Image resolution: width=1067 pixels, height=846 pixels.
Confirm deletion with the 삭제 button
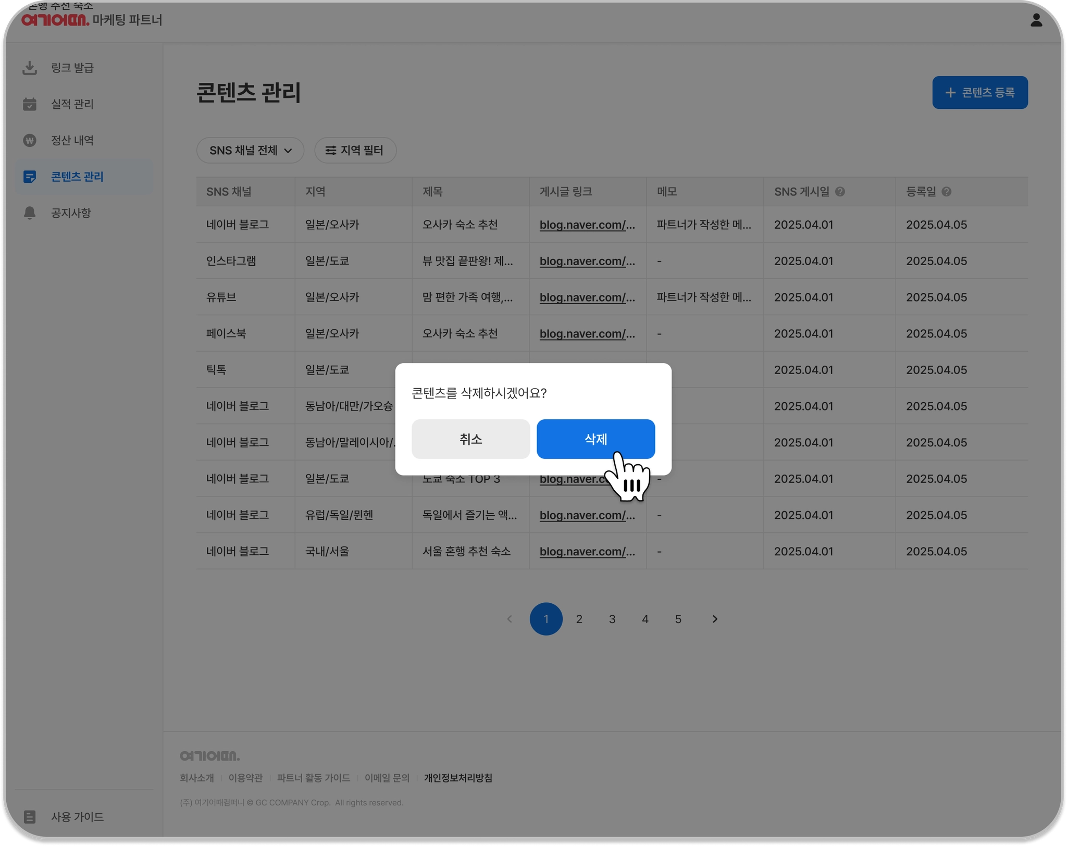tap(595, 439)
